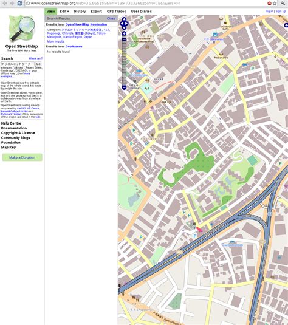Image resolution: width=288 pixels, height=325 pixels.
Task: Open the GeoNames link
Action: click(74, 46)
